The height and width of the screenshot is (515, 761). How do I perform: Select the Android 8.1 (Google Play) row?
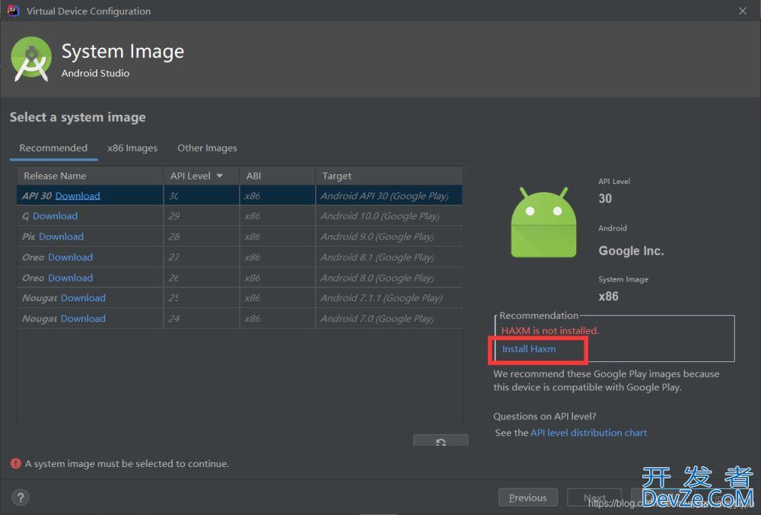click(240, 257)
